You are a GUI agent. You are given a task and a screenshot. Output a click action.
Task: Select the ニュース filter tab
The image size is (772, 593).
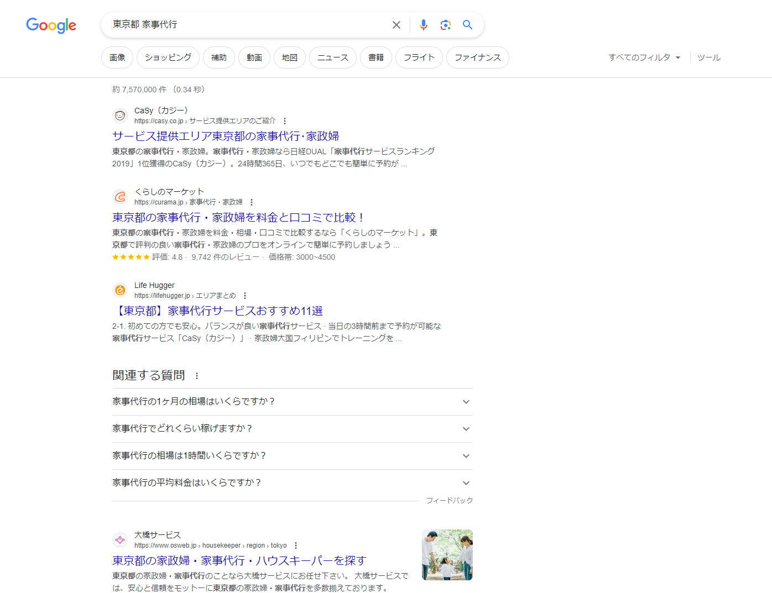[x=332, y=57]
